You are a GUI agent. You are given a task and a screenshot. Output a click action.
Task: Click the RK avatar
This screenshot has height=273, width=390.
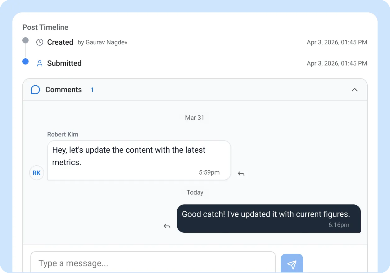[x=37, y=173]
